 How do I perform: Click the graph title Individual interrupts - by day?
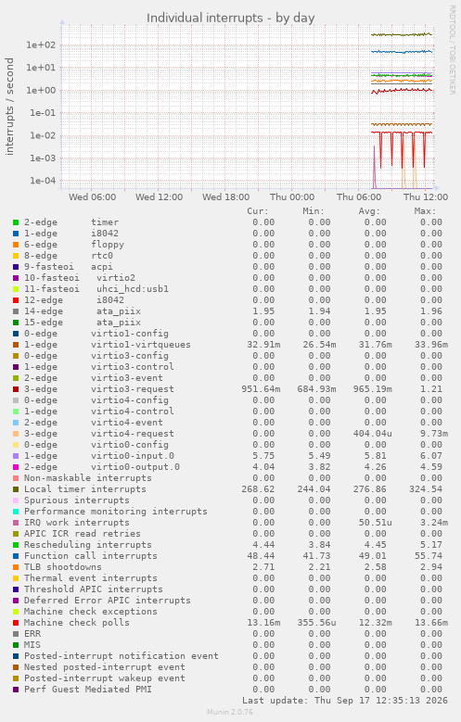(x=230, y=18)
